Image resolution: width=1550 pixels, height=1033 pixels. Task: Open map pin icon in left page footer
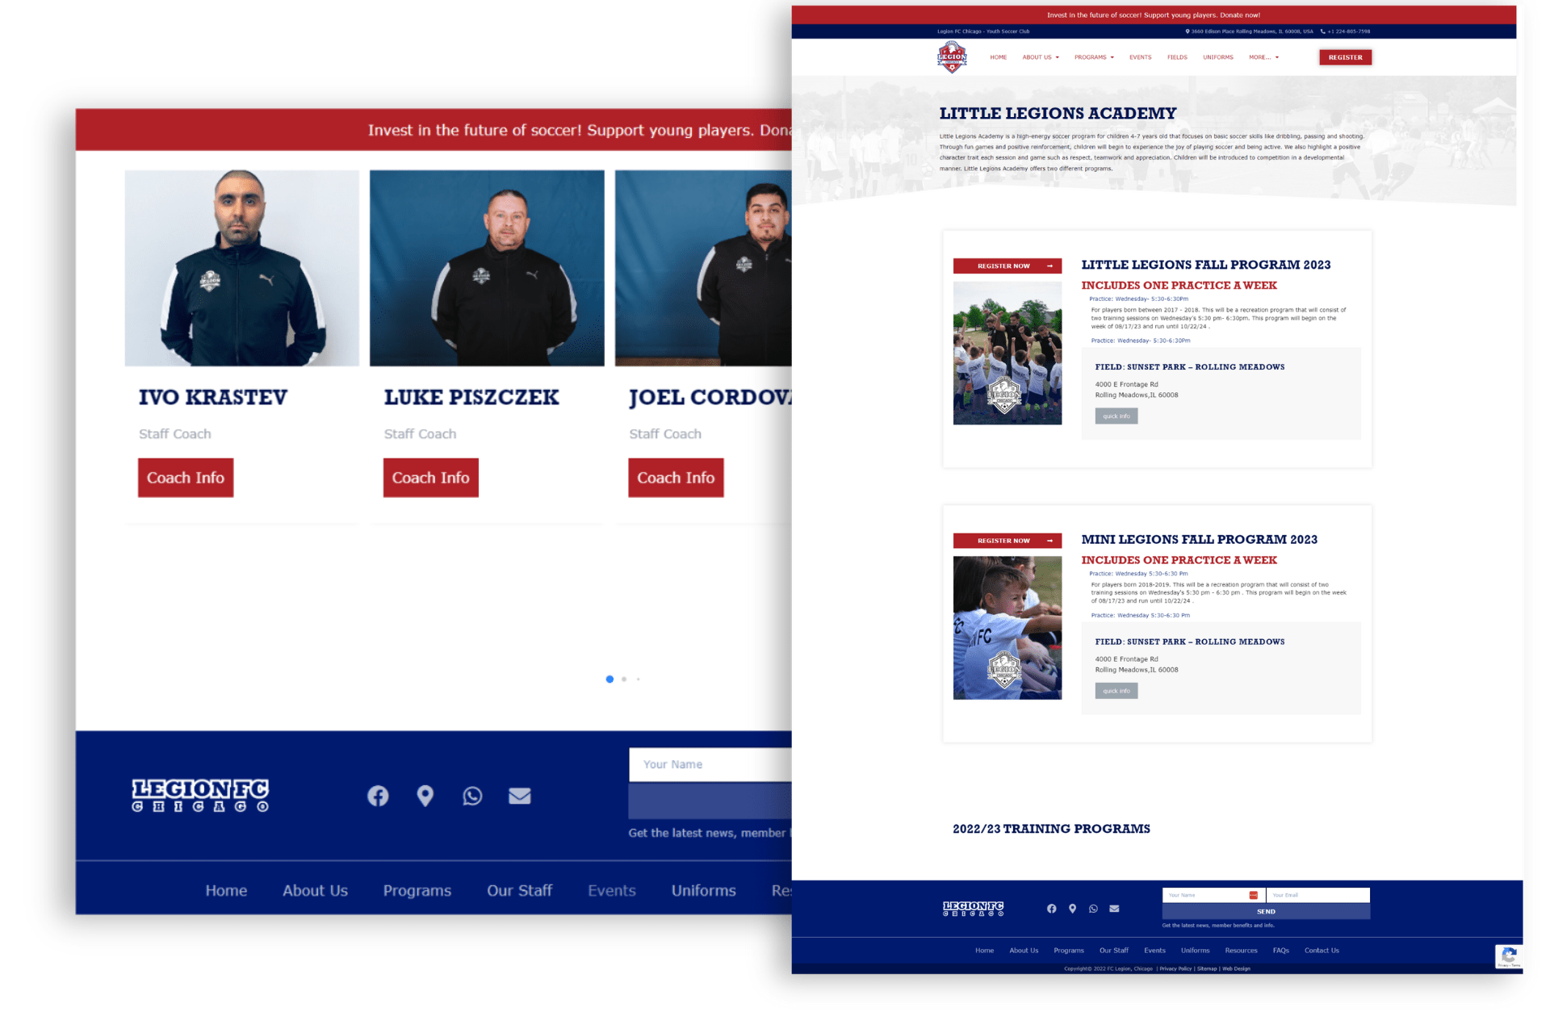425,796
